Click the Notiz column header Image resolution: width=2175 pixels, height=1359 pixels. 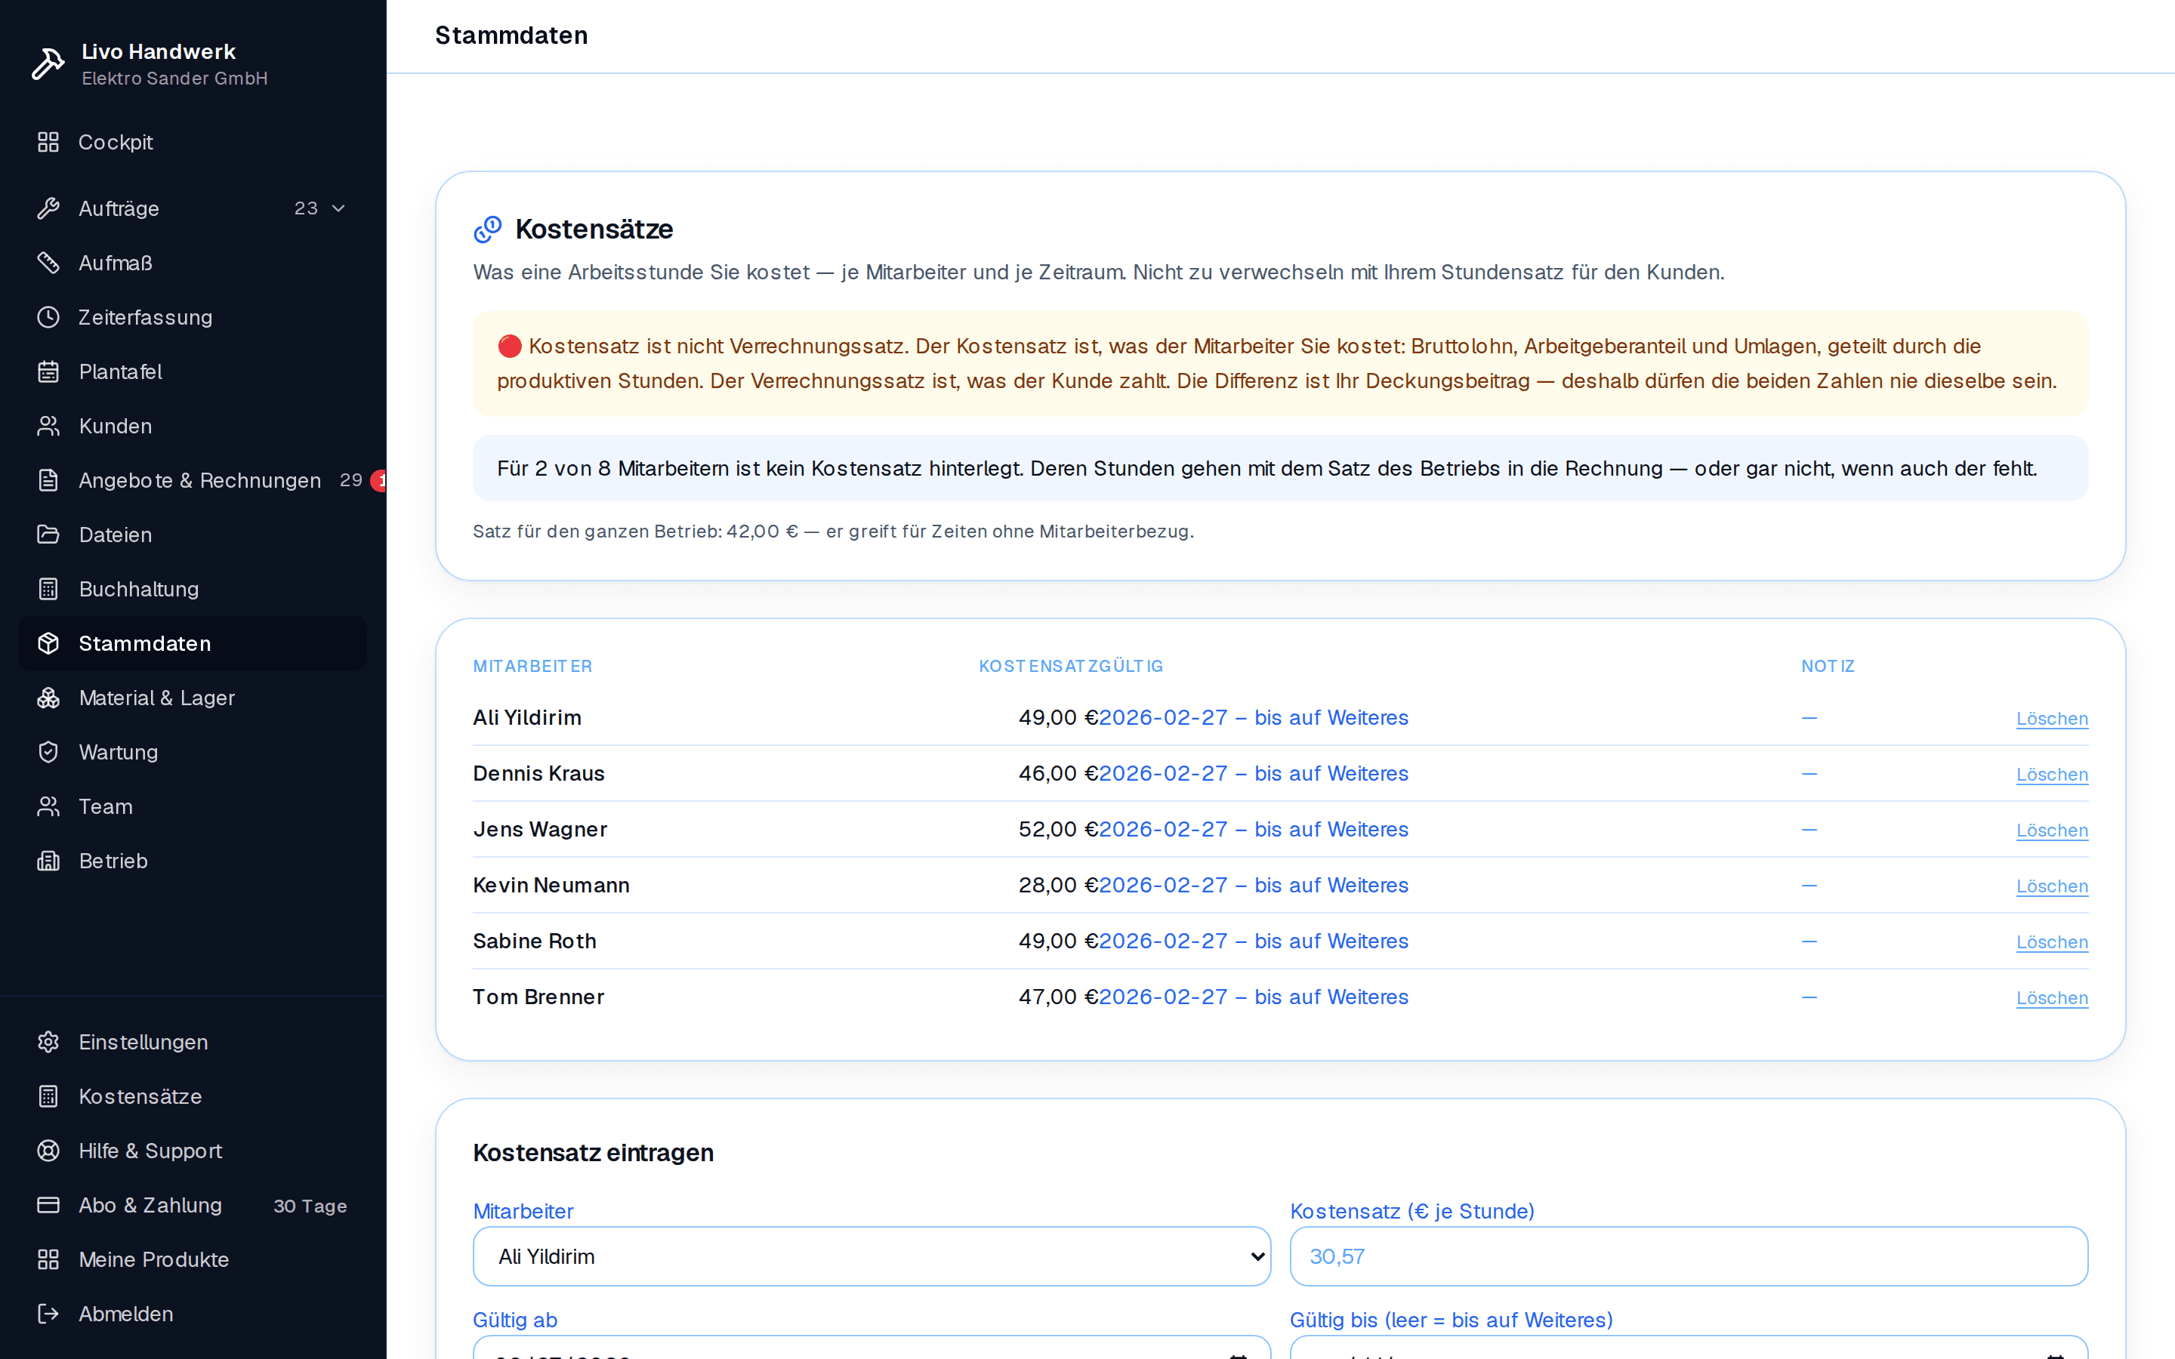pos(1828,666)
